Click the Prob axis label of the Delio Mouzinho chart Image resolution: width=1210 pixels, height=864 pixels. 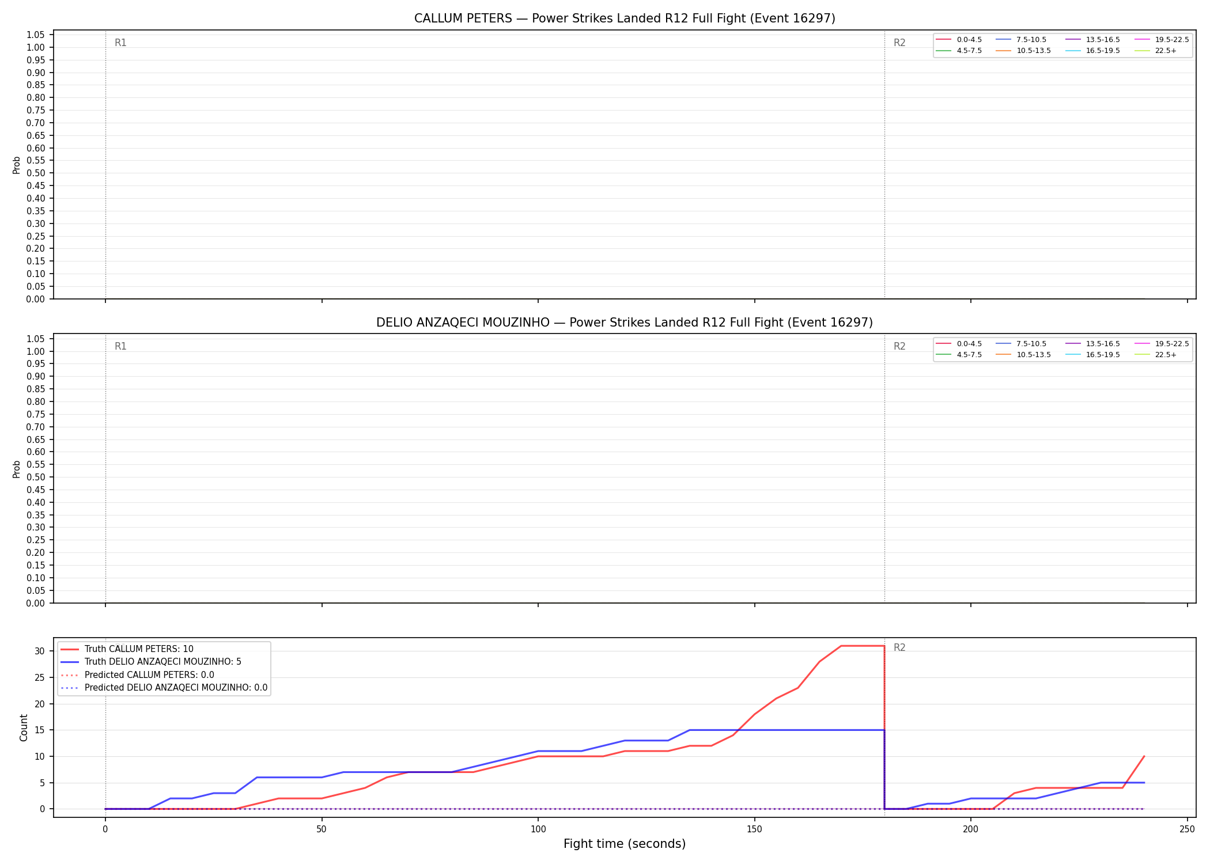pos(17,469)
